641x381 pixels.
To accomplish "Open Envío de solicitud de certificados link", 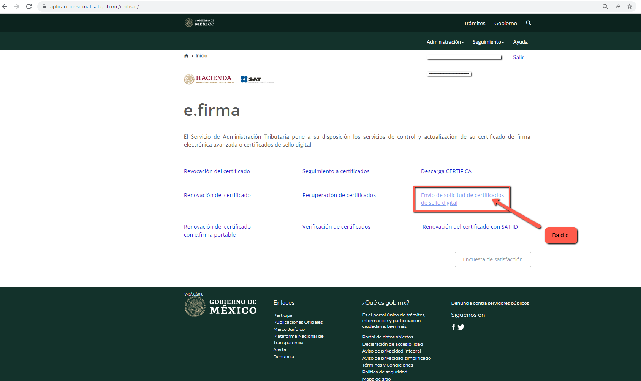I will pos(462,195).
